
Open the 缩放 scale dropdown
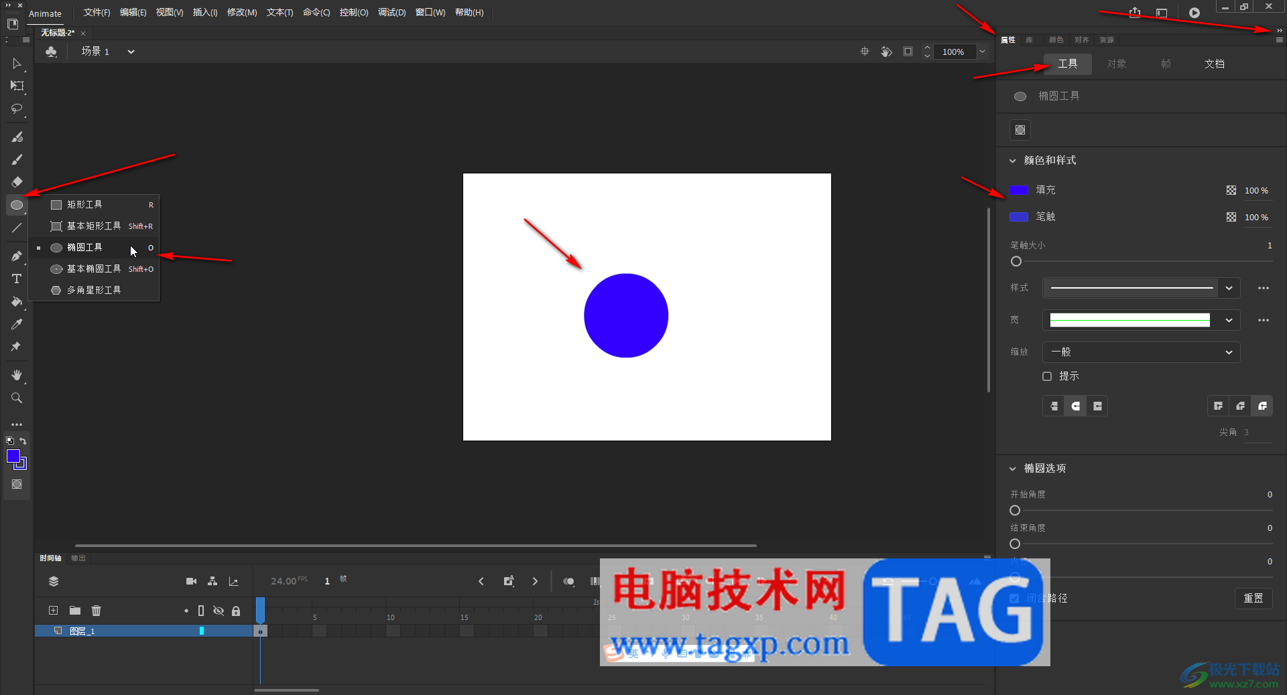pos(1141,352)
